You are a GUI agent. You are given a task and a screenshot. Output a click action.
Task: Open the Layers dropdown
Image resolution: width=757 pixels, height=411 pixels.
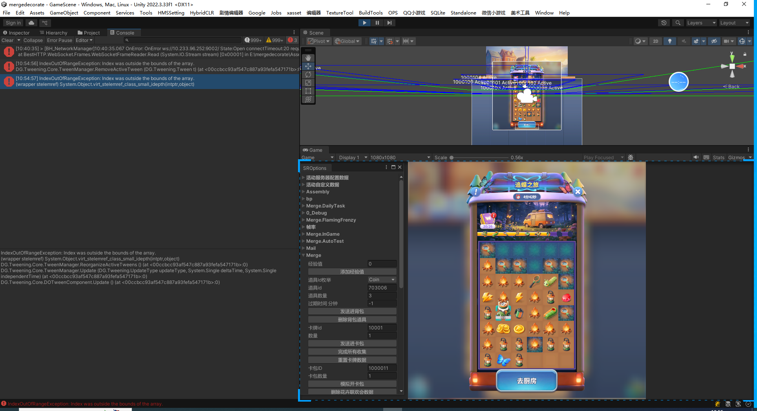(701, 23)
